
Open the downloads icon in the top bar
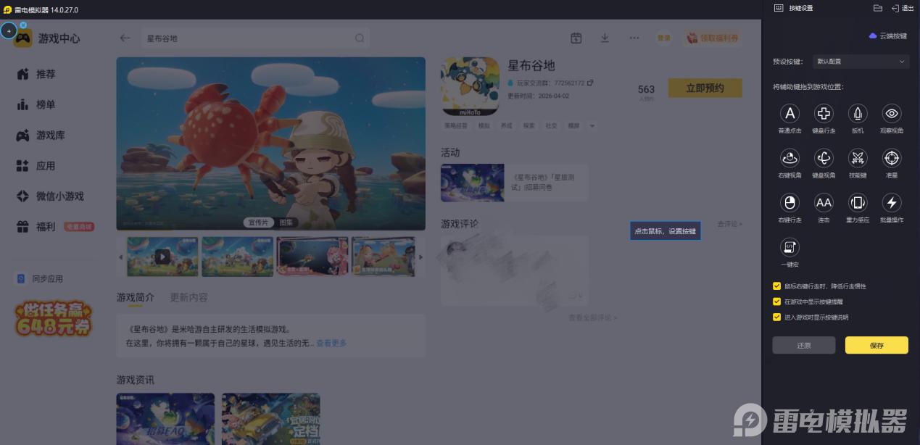pos(605,38)
